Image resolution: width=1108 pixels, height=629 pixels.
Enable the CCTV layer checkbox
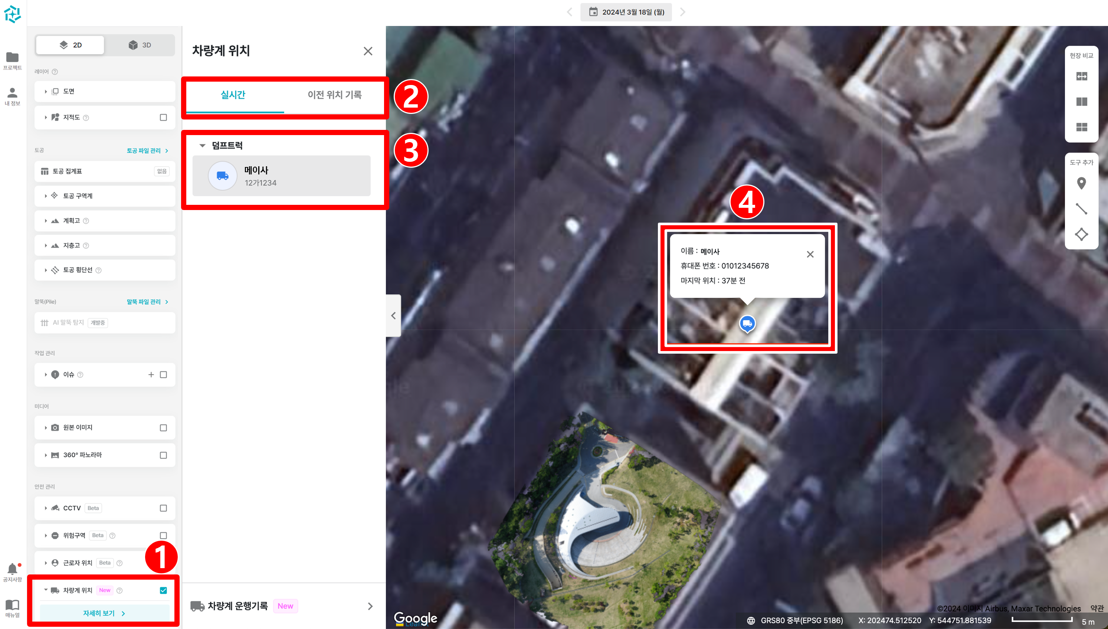[x=163, y=508]
